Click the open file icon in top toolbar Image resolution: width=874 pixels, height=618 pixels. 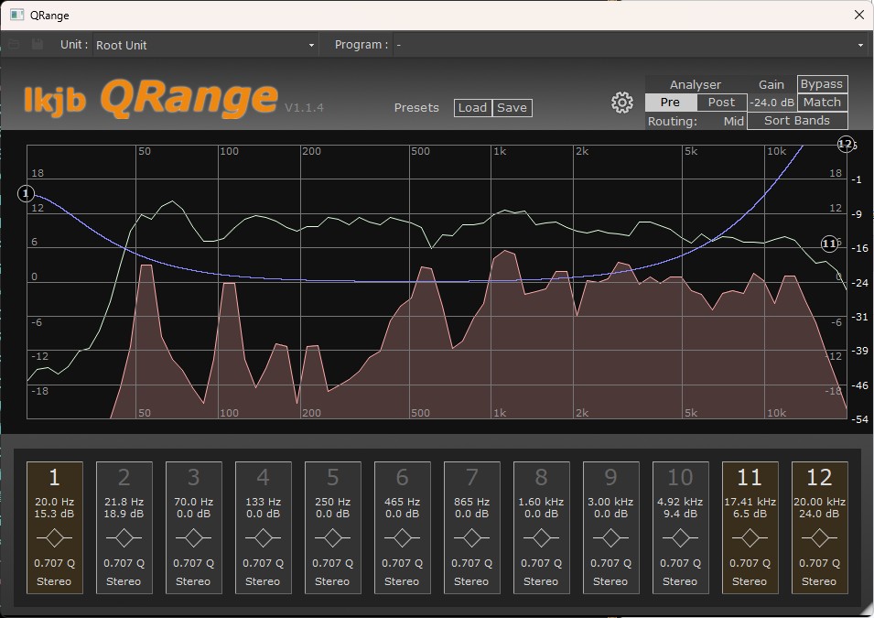pyautogui.click(x=15, y=45)
